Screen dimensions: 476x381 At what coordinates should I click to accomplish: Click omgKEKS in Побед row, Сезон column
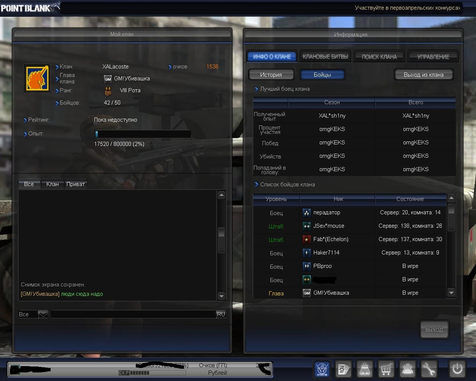(x=332, y=143)
